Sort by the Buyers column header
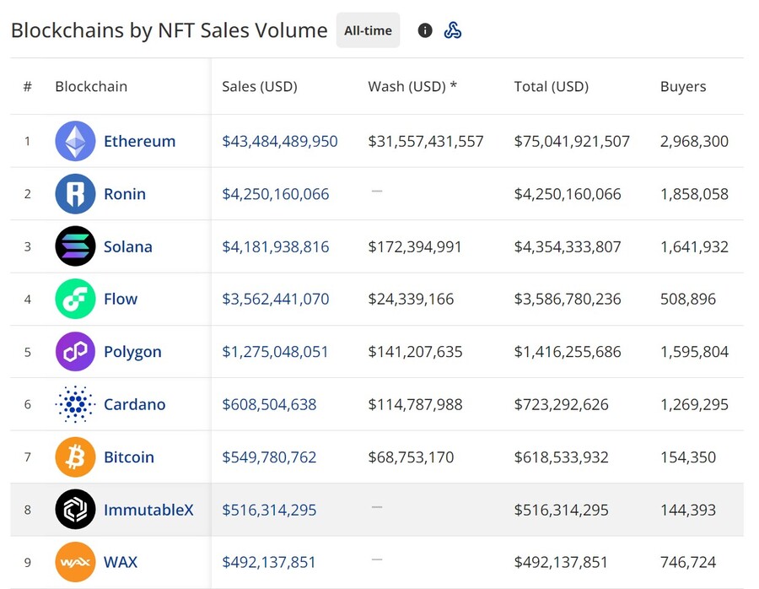Viewport: 759px width, 589px height. point(683,87)
